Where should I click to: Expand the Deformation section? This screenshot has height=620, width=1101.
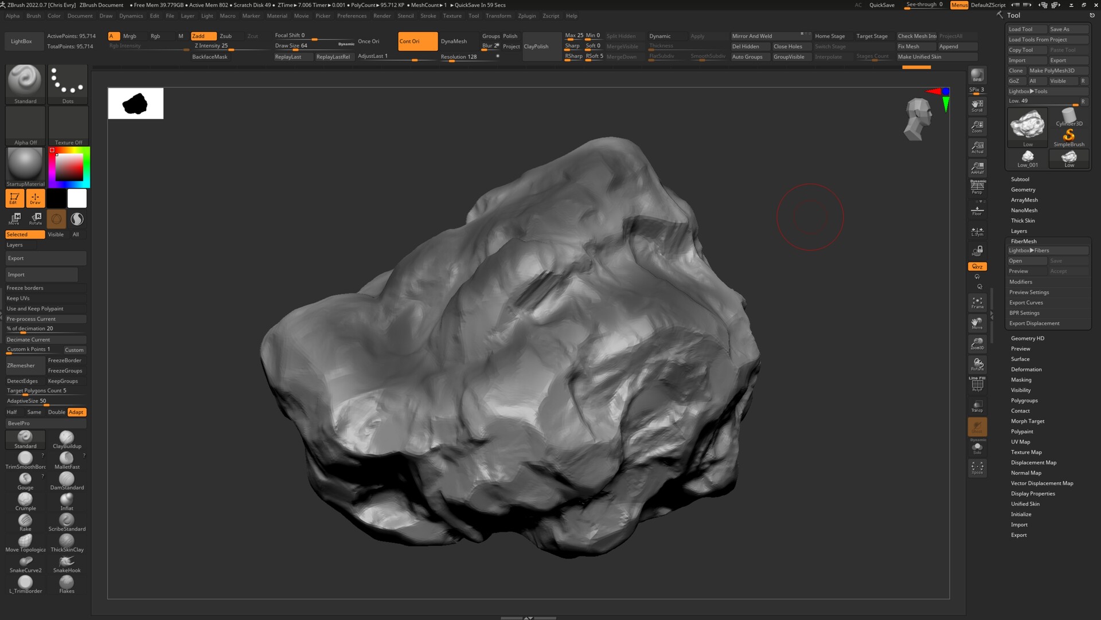(x=1026, y=370)
